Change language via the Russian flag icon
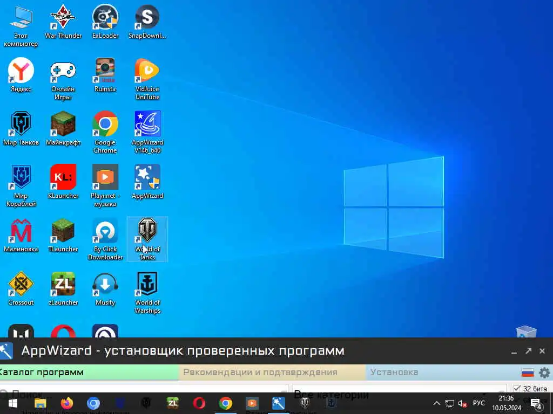 [528, 372]
